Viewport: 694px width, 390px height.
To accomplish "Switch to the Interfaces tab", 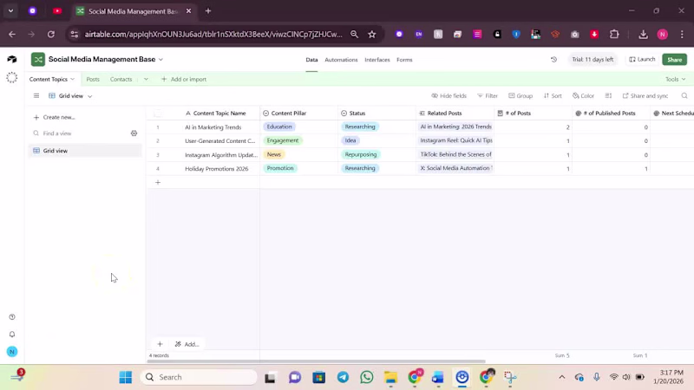I will 377,60.
